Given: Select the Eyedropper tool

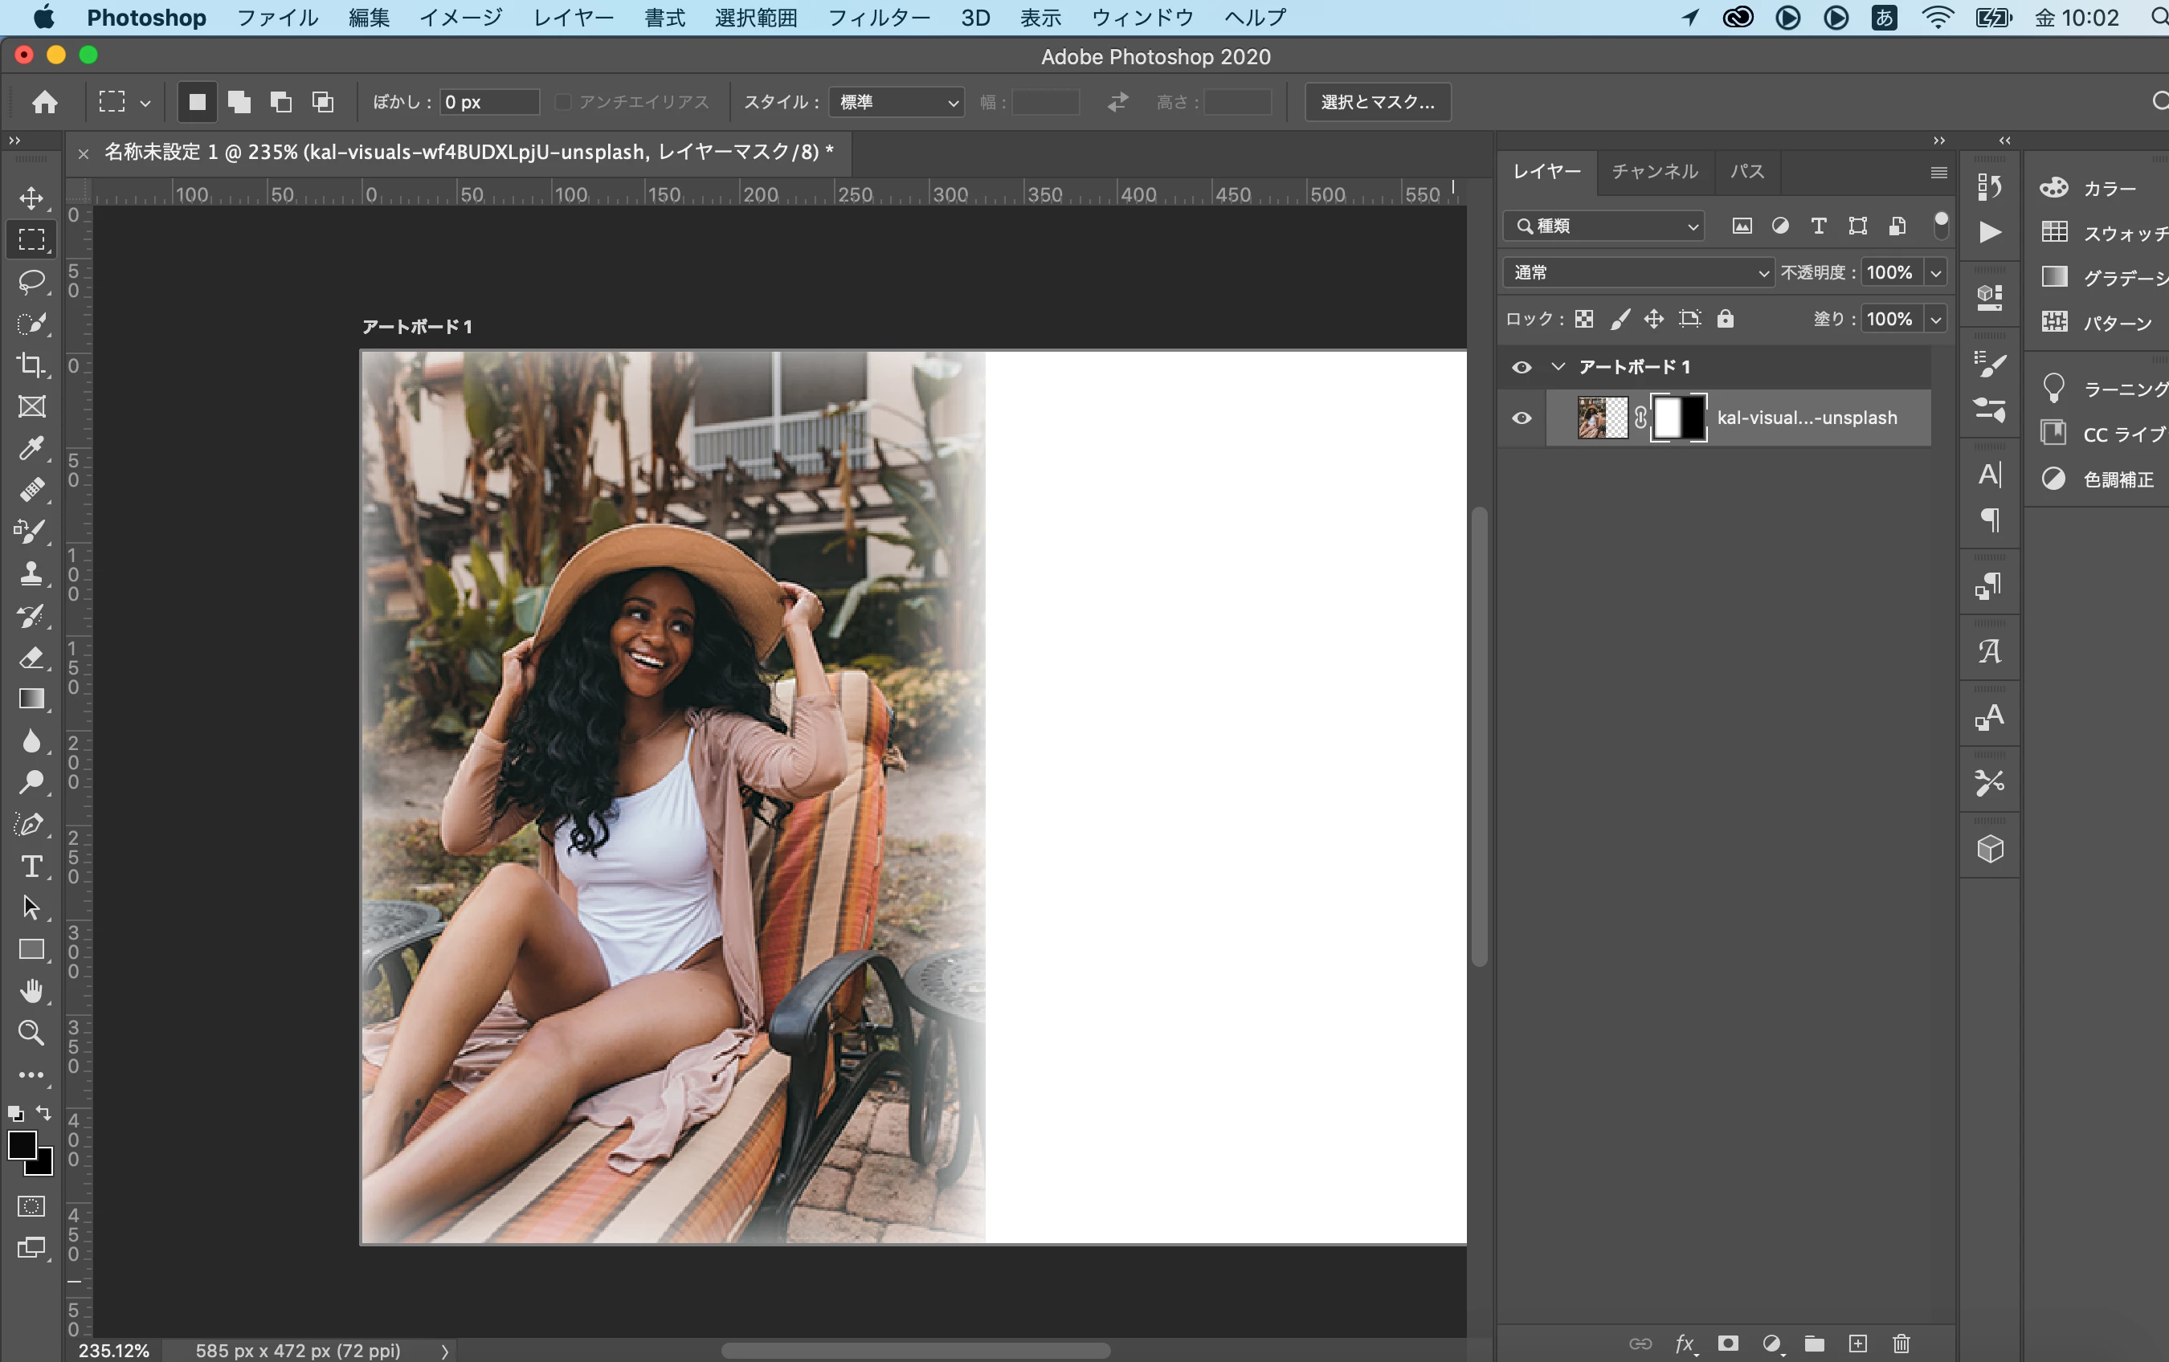Looking at the screenshot, I should coord(31,447).
